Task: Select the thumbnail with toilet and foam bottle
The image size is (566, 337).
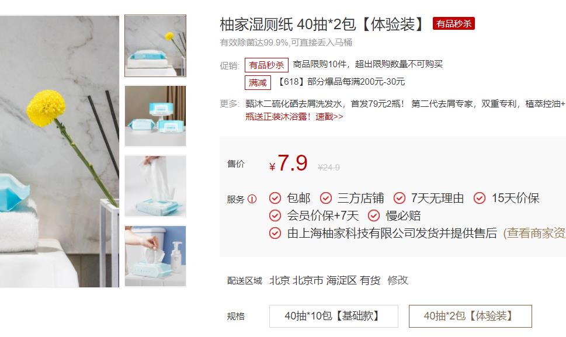Action: tap(155, 256)
